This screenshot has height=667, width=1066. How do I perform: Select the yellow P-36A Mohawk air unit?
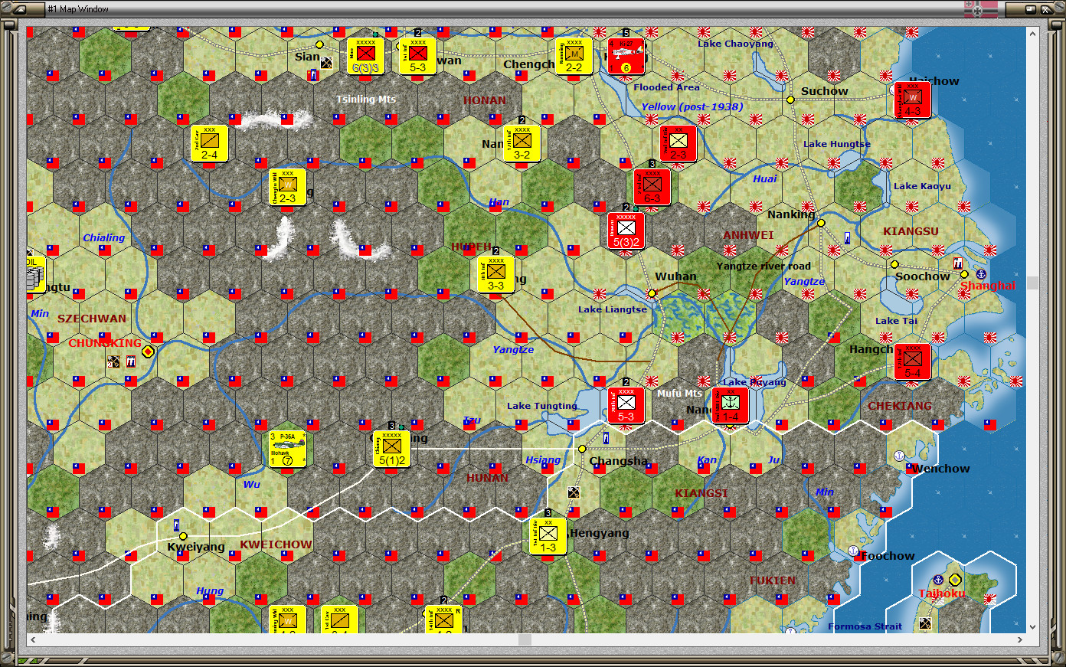click(x=287, y=449)
